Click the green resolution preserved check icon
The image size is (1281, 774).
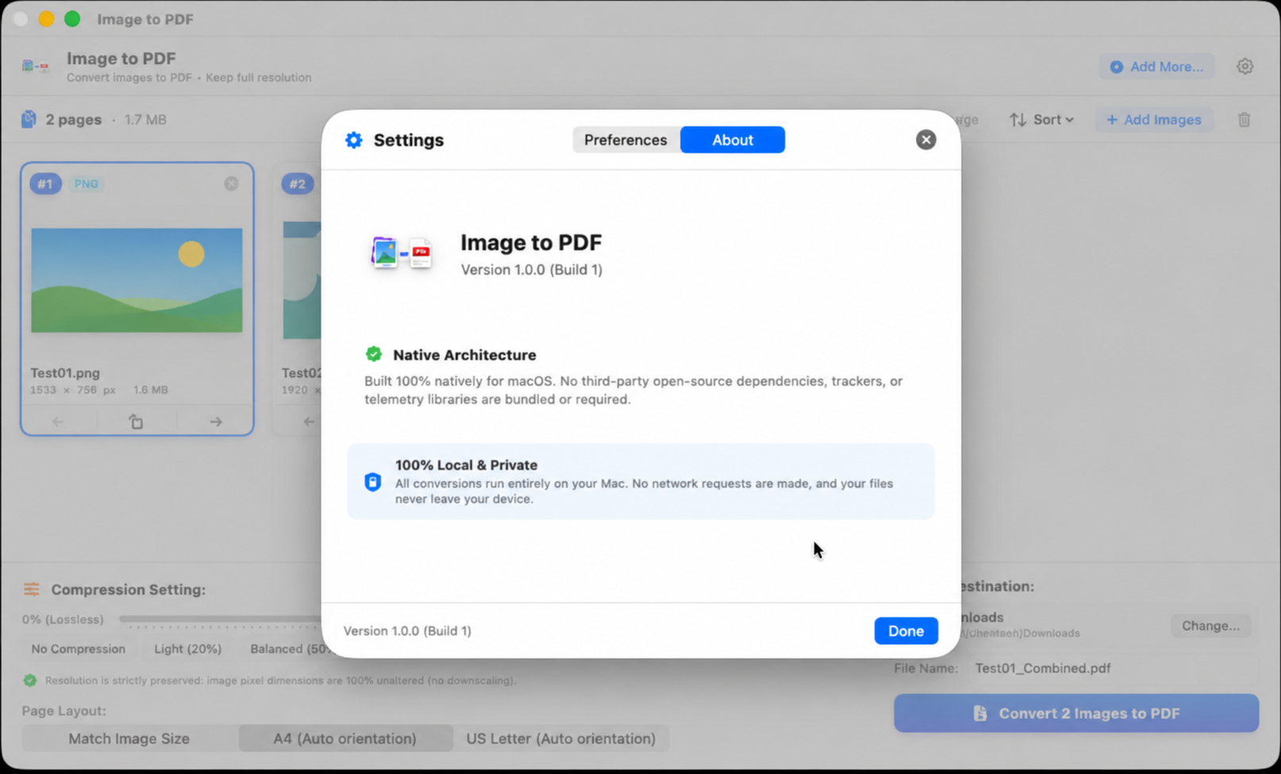30,680
